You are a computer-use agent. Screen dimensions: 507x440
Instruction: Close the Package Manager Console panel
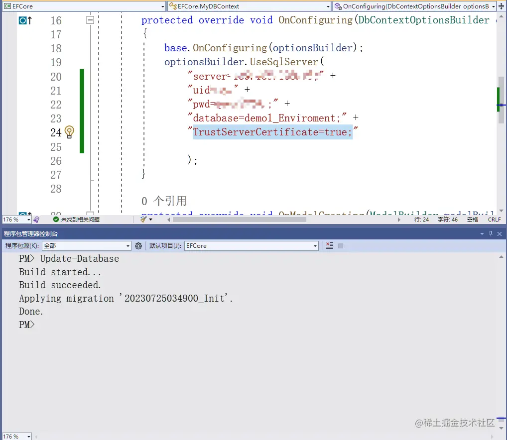coord(500,233)
